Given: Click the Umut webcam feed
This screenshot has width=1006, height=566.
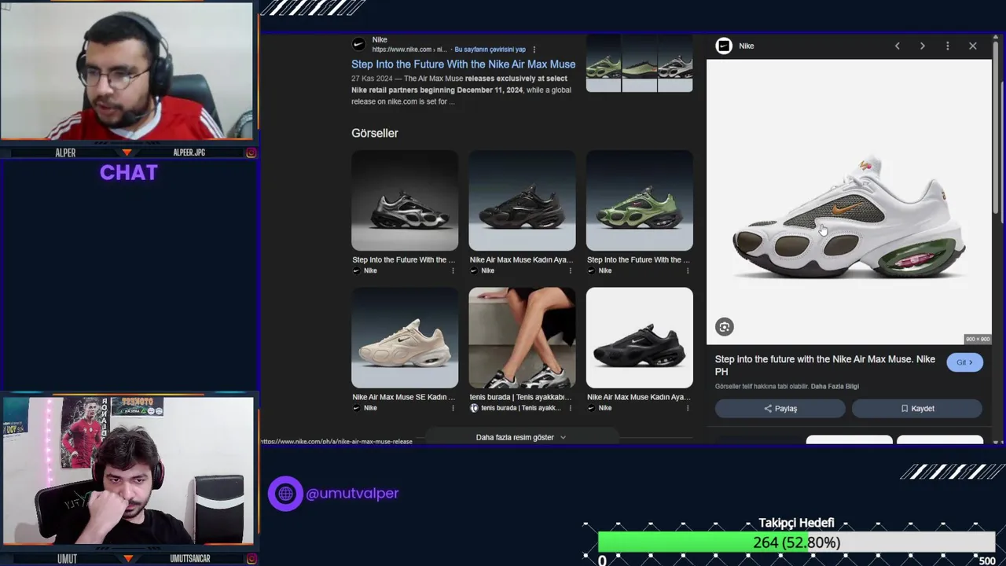Looking at the screenshot, I should (127, 470).
